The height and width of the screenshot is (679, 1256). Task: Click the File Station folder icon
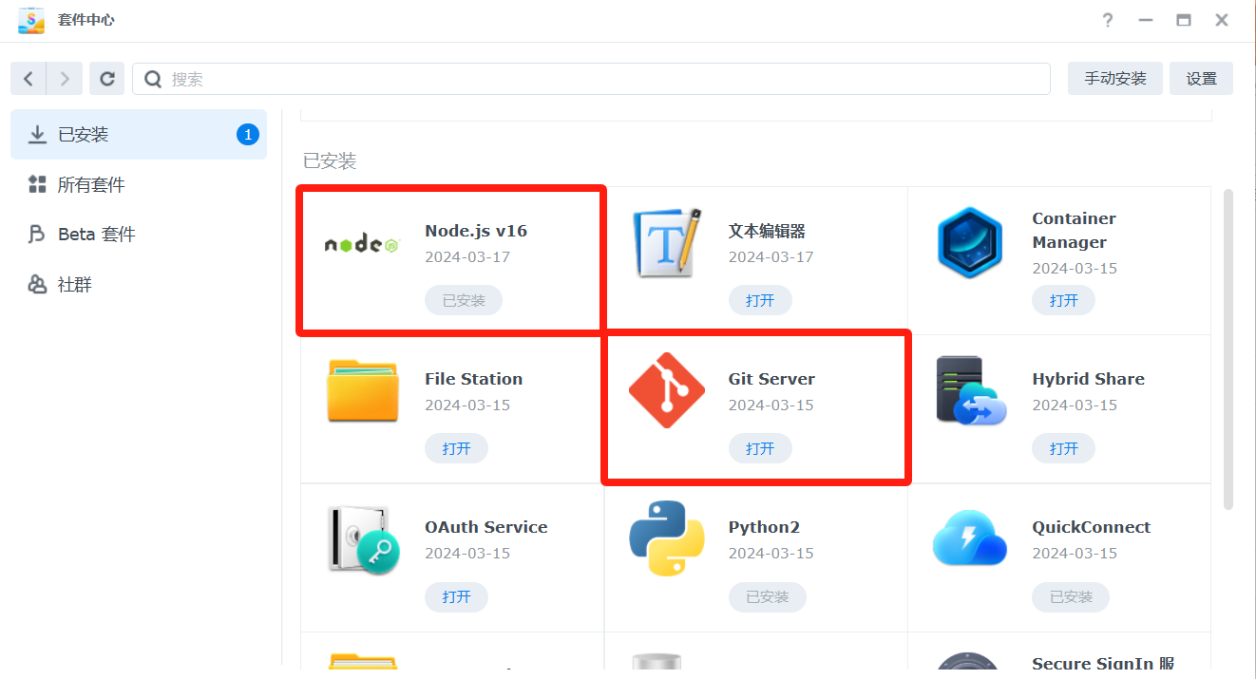click(362, 390)
